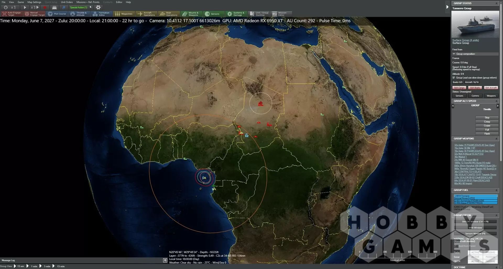
Task: Collapse the right sidebar arrow
Action: (x=447, y=7)
